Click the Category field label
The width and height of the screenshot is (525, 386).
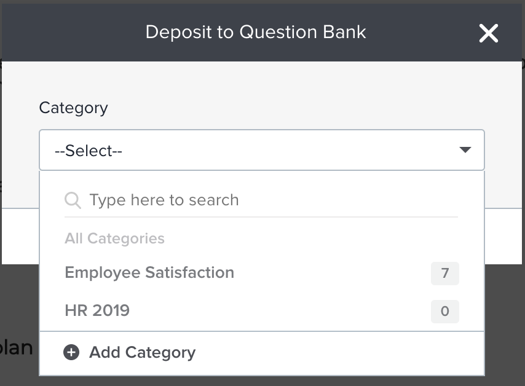coord(73,108)
